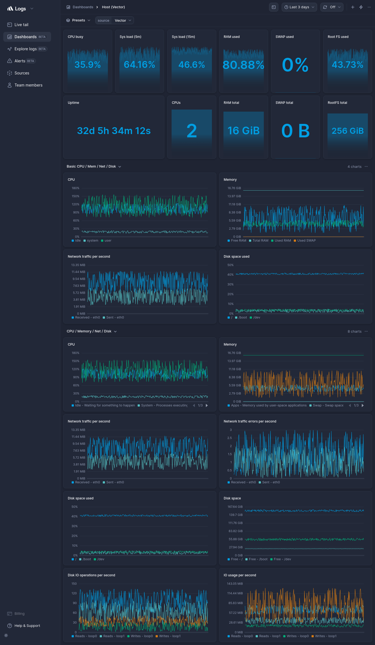Image resolution: width=375 pixels, height=645 pixels.
Task: Click the refresh arrows icon
Action: [x=325, y=7]
